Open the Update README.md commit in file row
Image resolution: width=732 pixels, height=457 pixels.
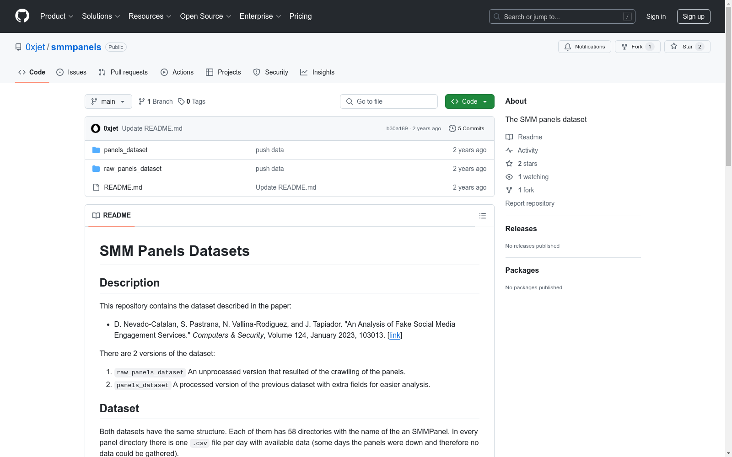coord(286,187)
